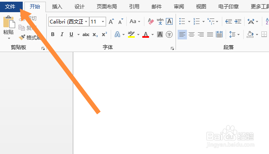Toggle underline formatting
Image resolution: width=269 pixels, height=154 pixels.
(72, 34)
